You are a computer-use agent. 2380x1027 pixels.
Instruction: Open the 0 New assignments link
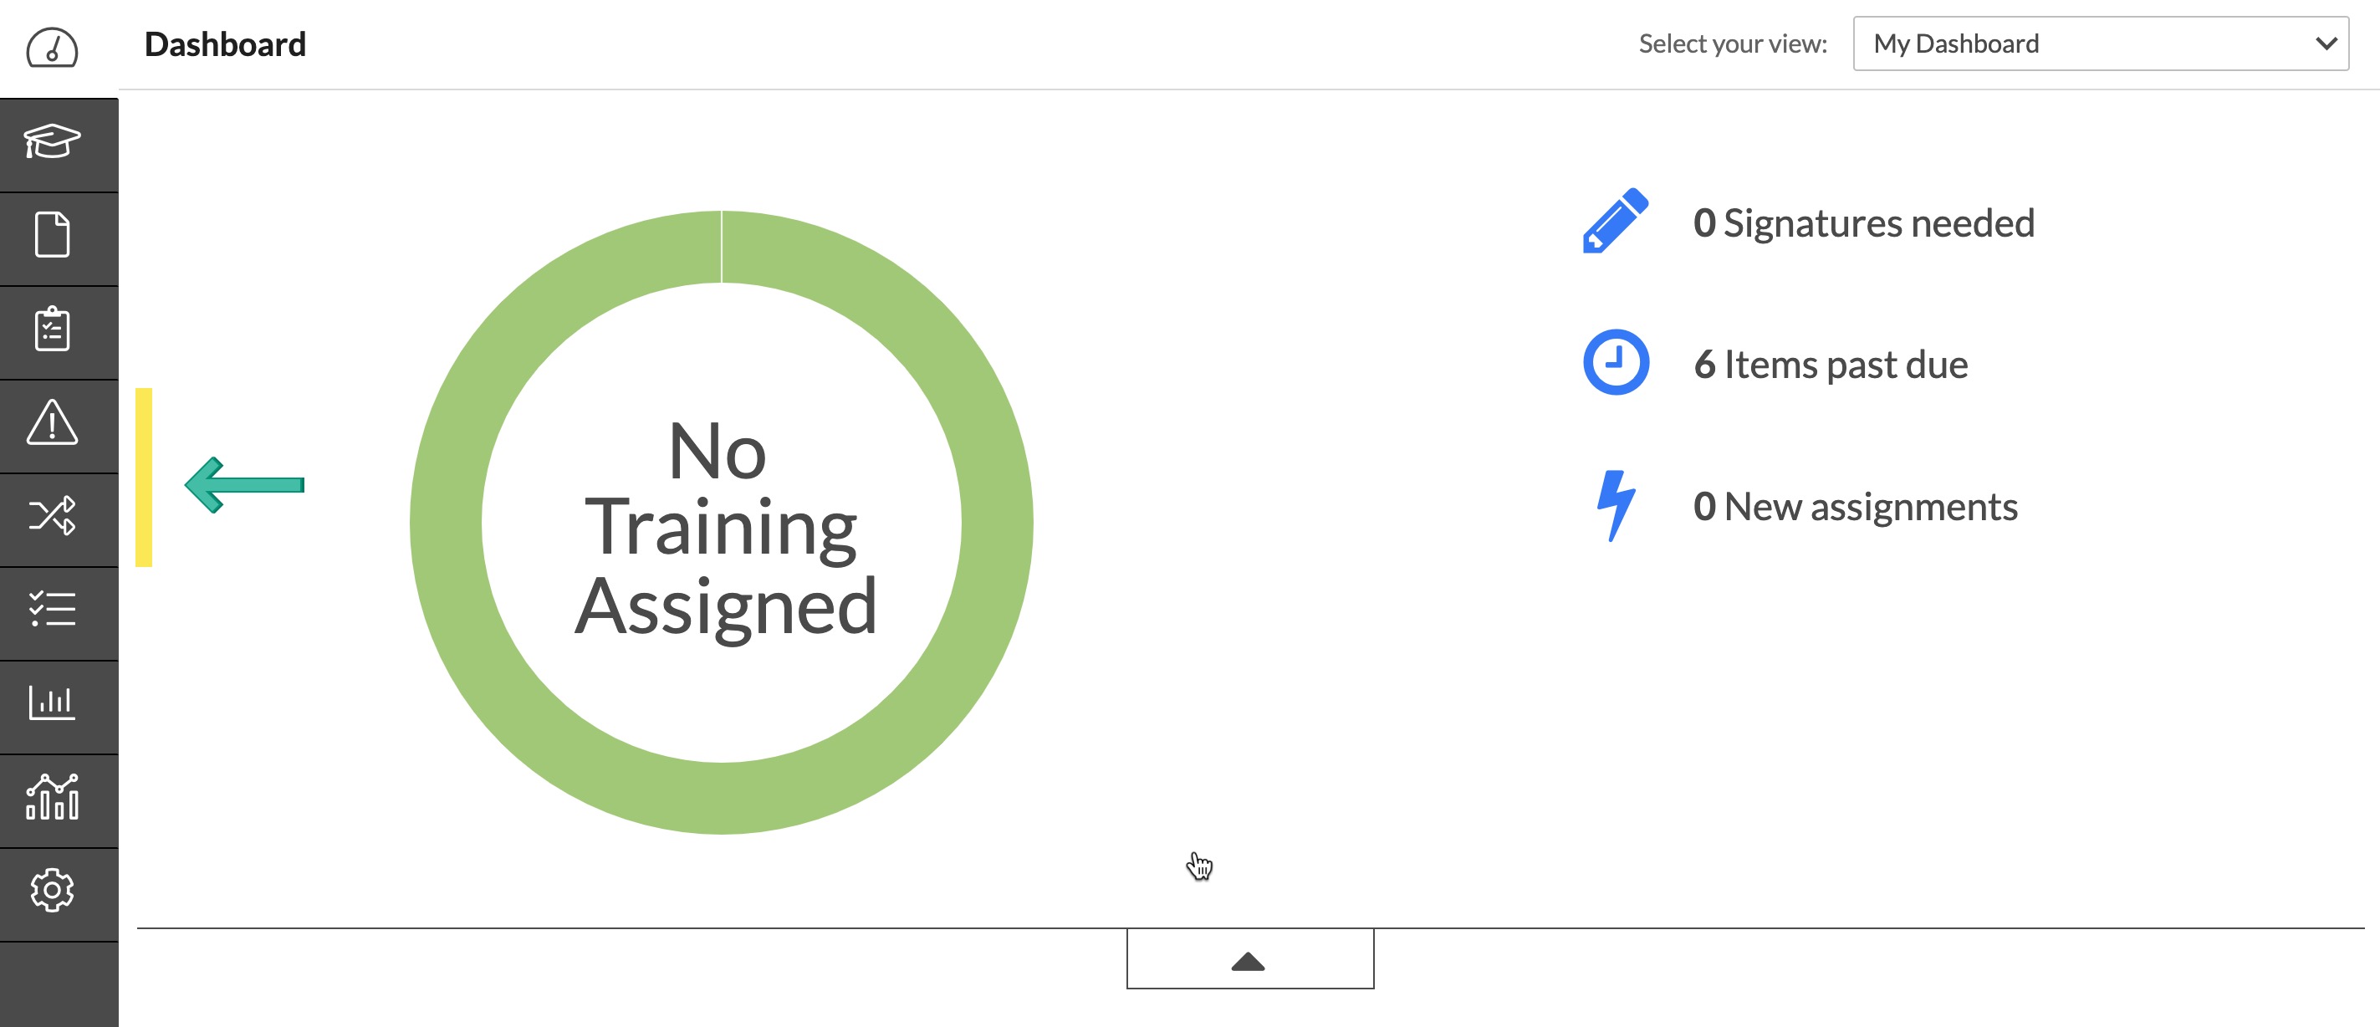click(1855, 507)
